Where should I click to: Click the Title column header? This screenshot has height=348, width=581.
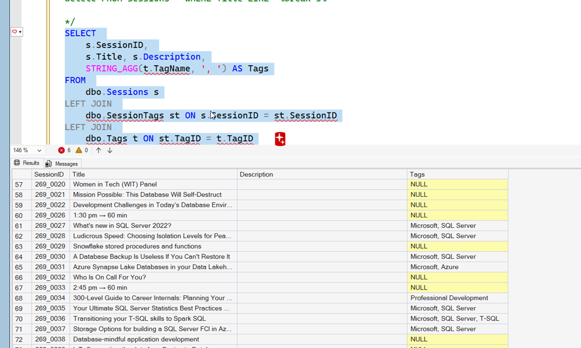(153, 174)
